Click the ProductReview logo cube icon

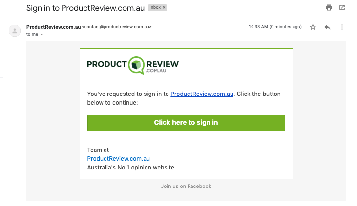[136, 65]
